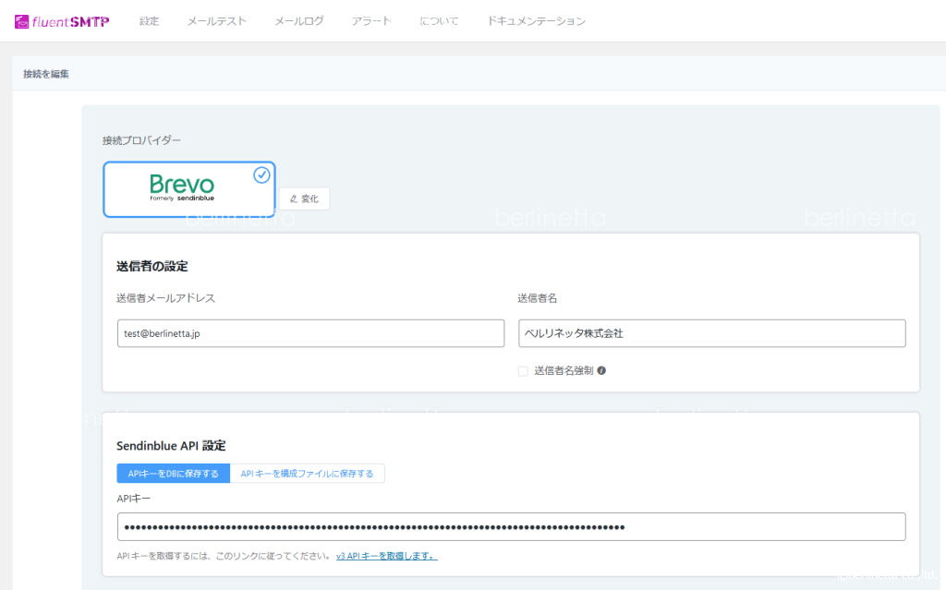The height and width of the screenshot is (590, 946).
Task: Choose the APIキーを構成ファイルに保存する option
Action: pyautogui.click(x=307, y=474)
